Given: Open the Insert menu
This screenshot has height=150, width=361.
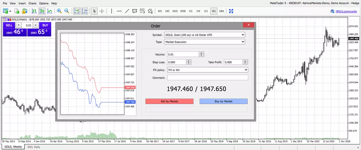Looking at the screenshot, I should pyautogui.click(x=22, y=3).
